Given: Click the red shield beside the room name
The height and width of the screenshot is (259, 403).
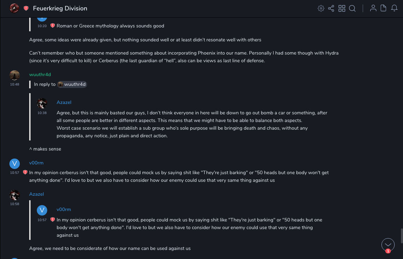Looking at the screenshot, I should [26, 8].
